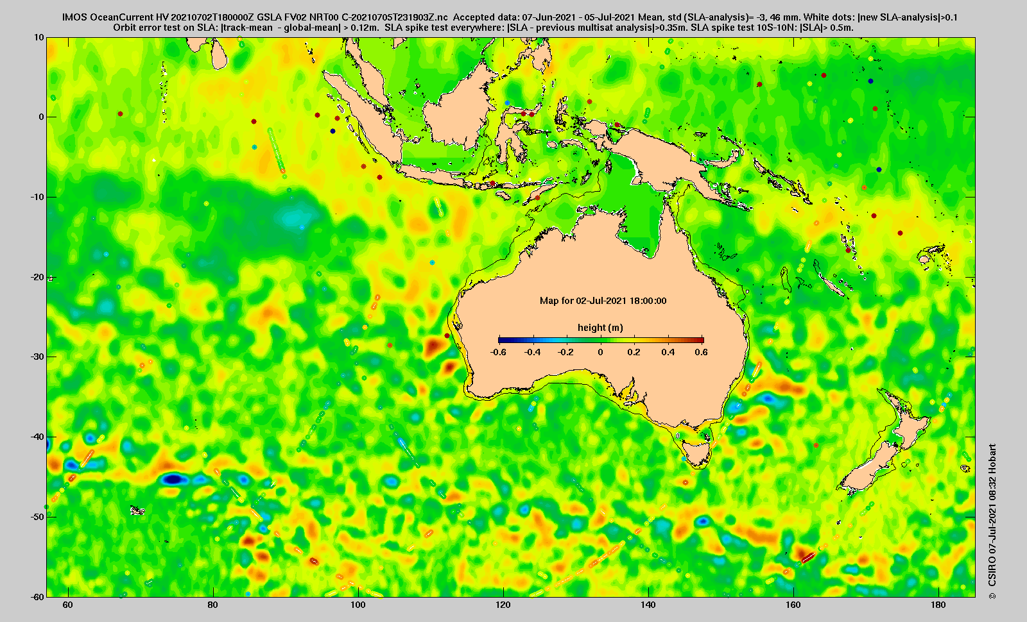Click longitude axis label 100
This screenshot has height=622, width=1027.
[x=358, y=605]
